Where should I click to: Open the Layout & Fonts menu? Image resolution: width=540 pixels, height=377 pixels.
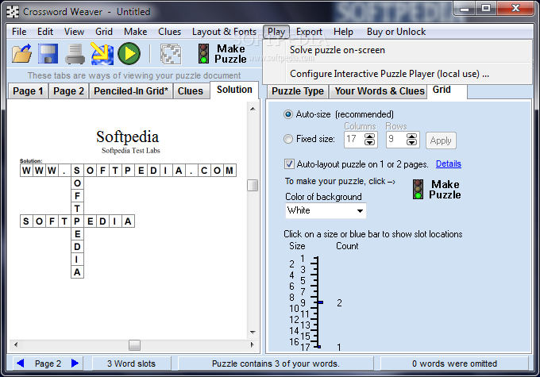click(x=224, y=32)
